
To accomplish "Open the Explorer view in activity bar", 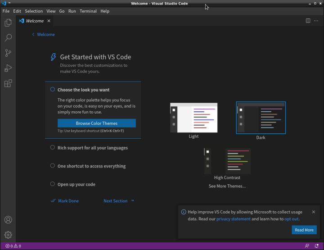I will tap(8, 23).
